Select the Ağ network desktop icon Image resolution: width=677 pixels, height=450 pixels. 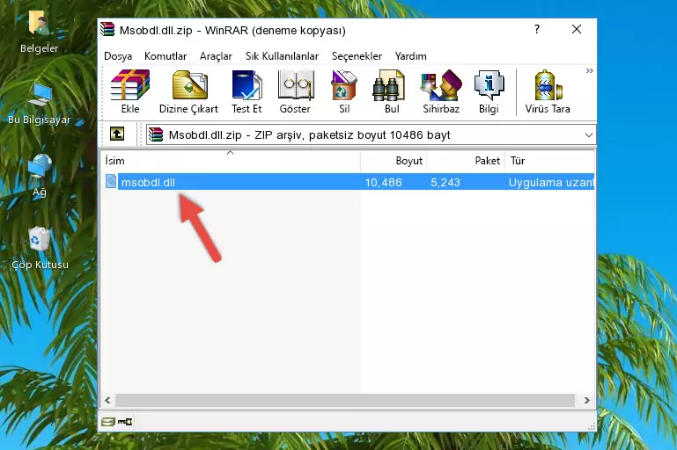40,176
